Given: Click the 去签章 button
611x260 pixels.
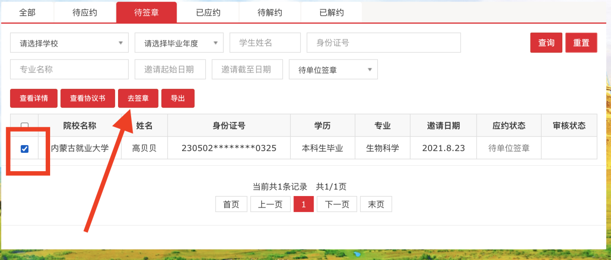Looking at the screenshot, I should click(x=138, y=99).
